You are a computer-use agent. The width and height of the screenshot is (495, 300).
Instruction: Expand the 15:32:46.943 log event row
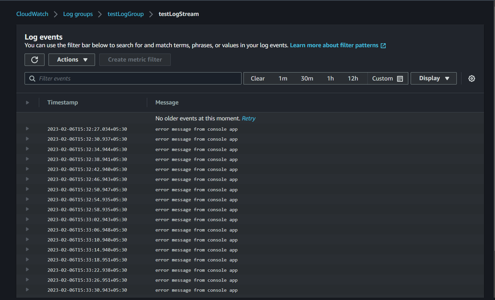click(27, 179)
